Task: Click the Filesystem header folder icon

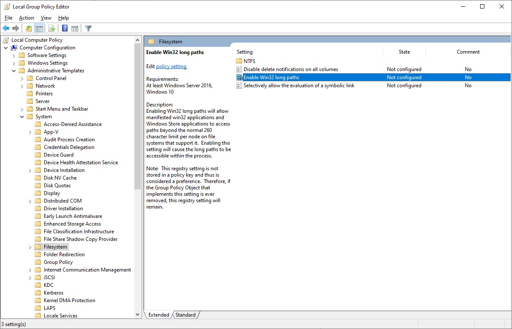Action: tap(151, 42)
